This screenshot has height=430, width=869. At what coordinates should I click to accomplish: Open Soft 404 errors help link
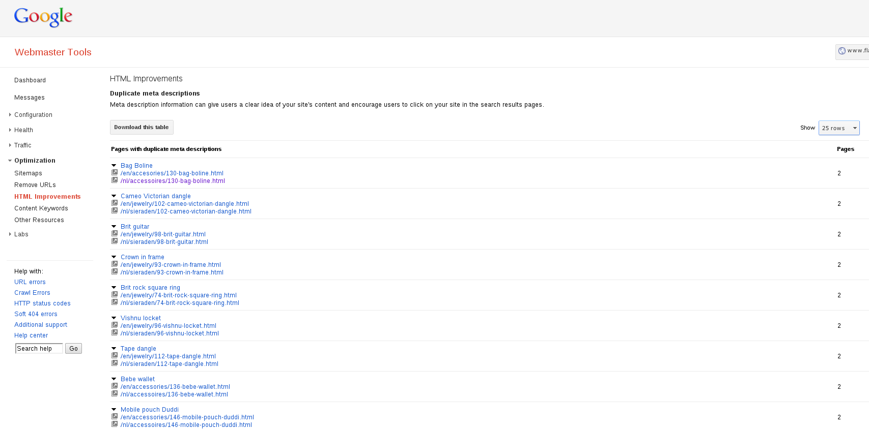click(x=36, y=314)
